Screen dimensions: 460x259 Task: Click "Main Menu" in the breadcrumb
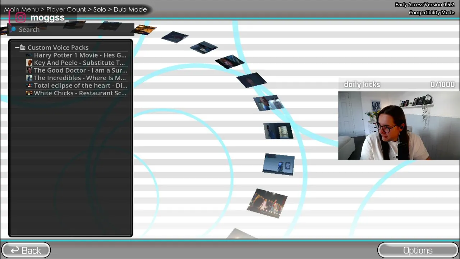[x=21, y=9]
